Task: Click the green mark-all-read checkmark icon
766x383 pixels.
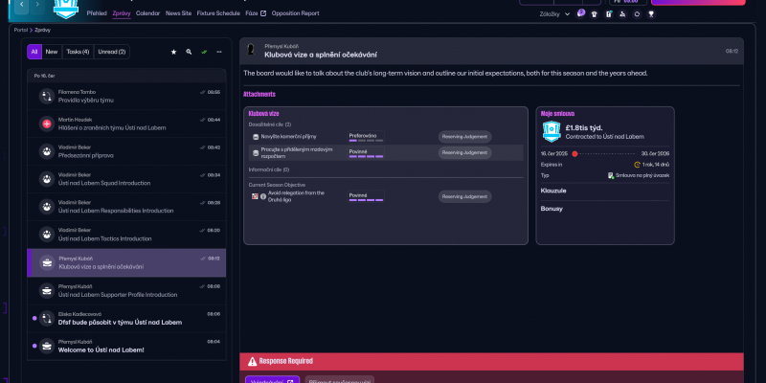Action: coord(204,51)
